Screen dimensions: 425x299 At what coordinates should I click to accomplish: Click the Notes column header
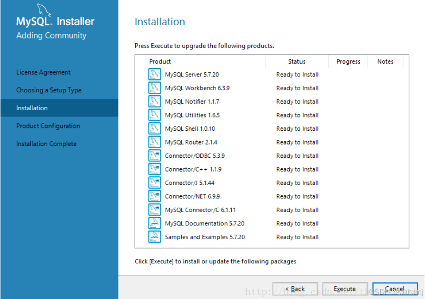[385, 61]
